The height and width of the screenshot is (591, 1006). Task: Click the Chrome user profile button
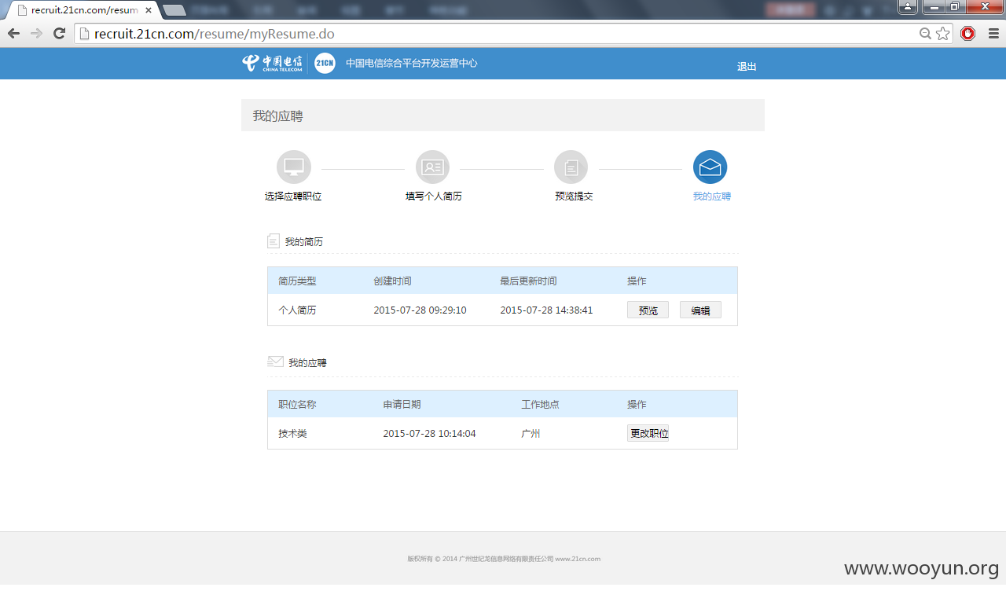pyautogui.click(x=908, y=7)
